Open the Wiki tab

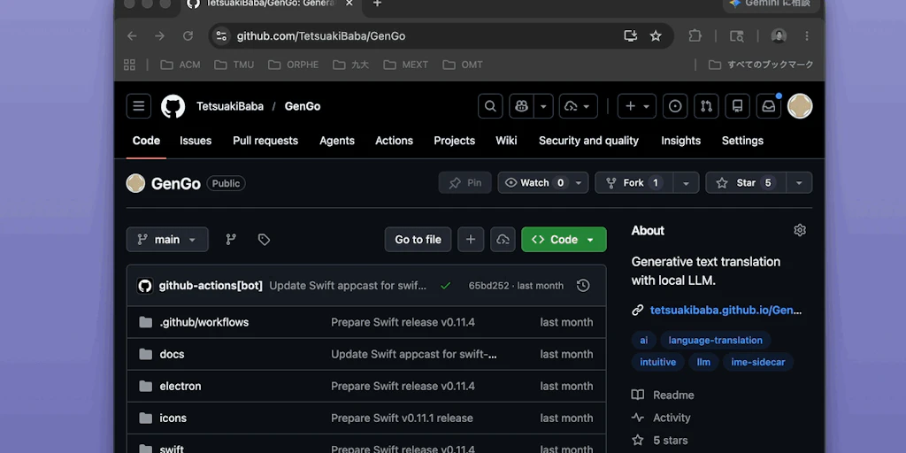coord(506,141)
